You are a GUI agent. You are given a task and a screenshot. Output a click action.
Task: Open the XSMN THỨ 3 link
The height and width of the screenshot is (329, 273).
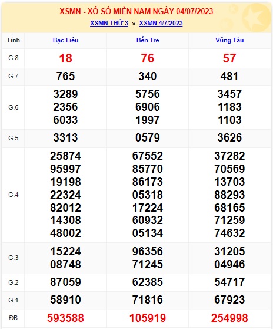[x=109, y=23]
